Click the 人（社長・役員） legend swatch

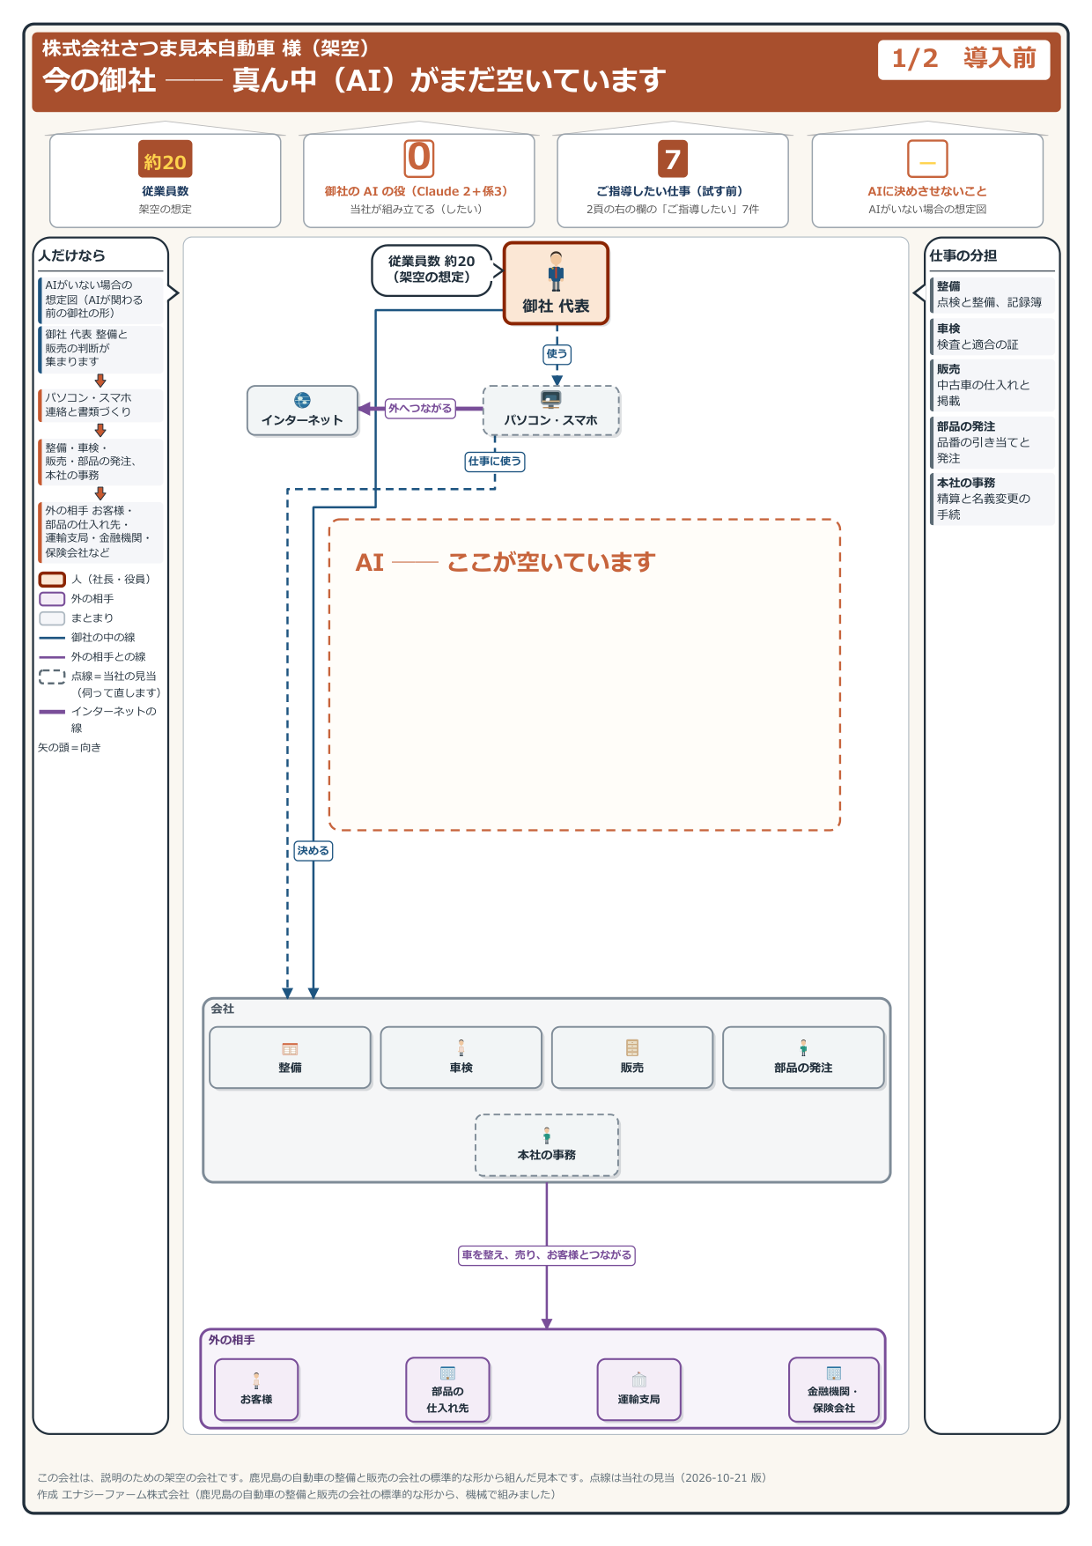(52, 579)
